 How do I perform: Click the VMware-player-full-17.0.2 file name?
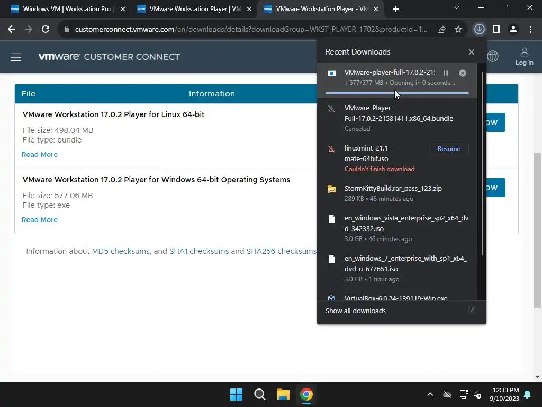point(390,72)
